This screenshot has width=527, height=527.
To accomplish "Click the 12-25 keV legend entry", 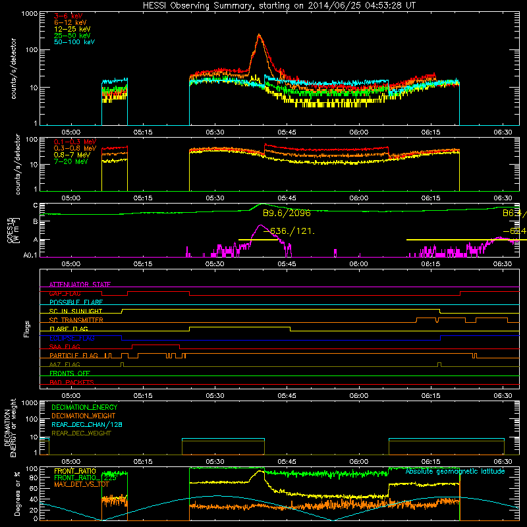I will click(72, 29).
